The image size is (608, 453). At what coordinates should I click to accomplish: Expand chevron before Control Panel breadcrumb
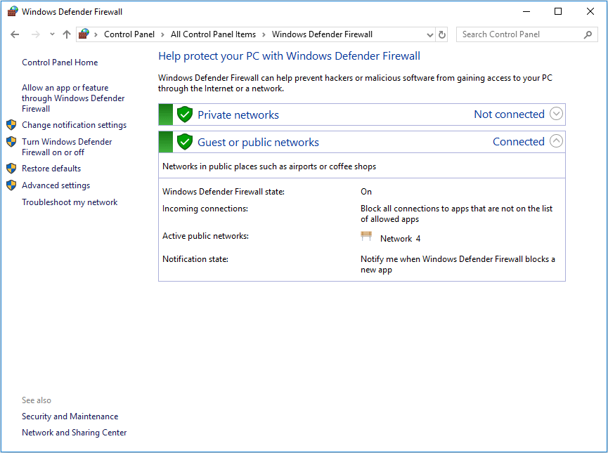pyautogui.click(x=96, y=34)
